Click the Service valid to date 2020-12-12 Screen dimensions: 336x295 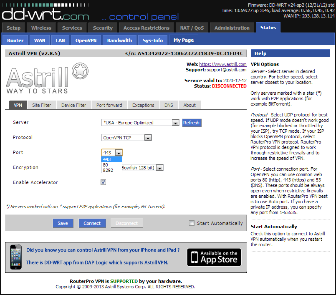pos(235,81)
